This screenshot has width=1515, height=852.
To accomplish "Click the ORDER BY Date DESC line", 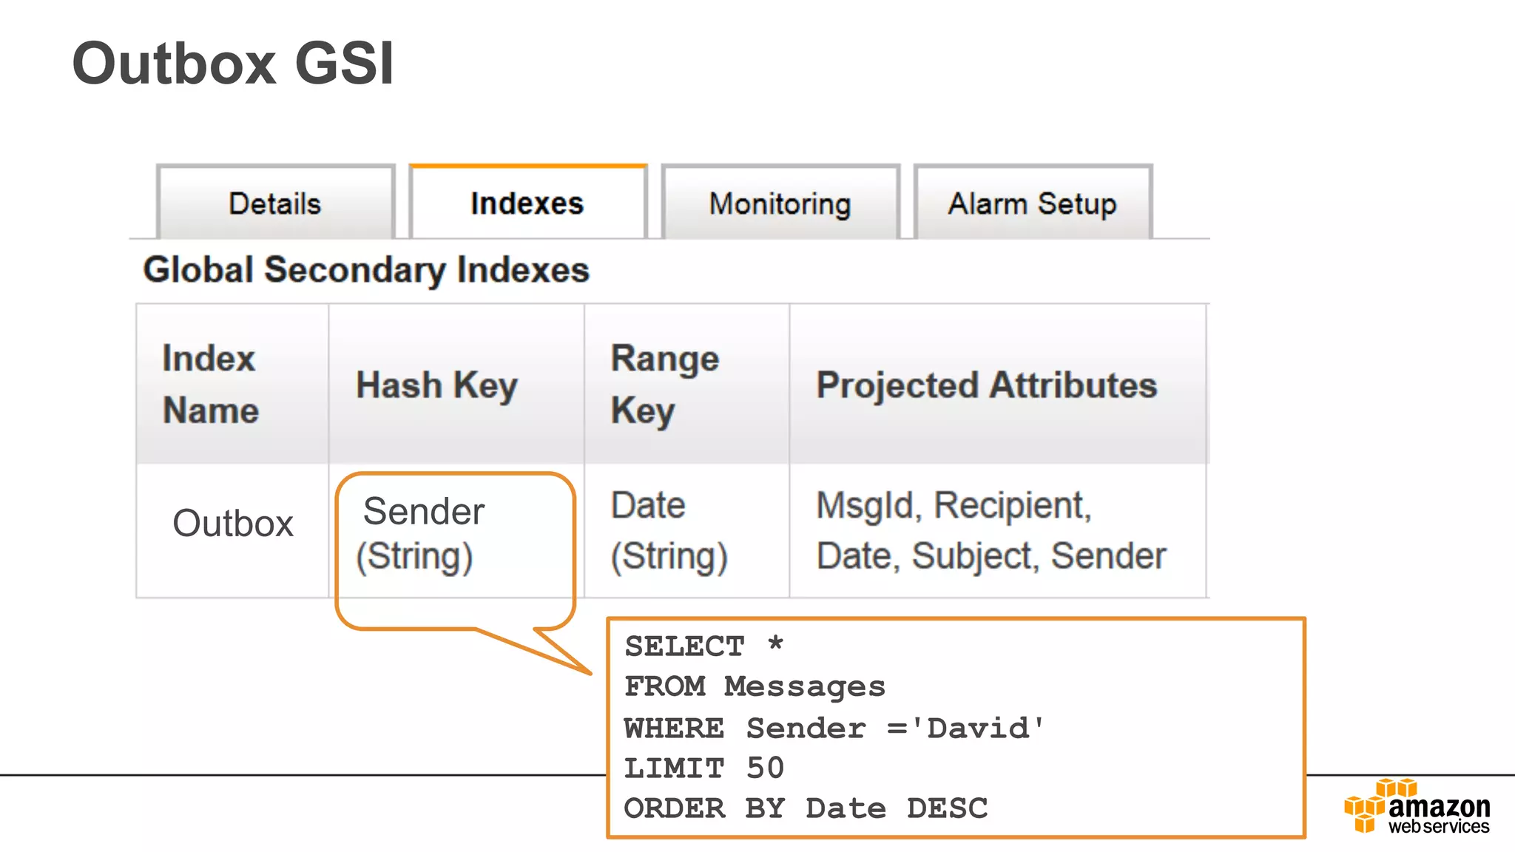I will tap(806, 808).
